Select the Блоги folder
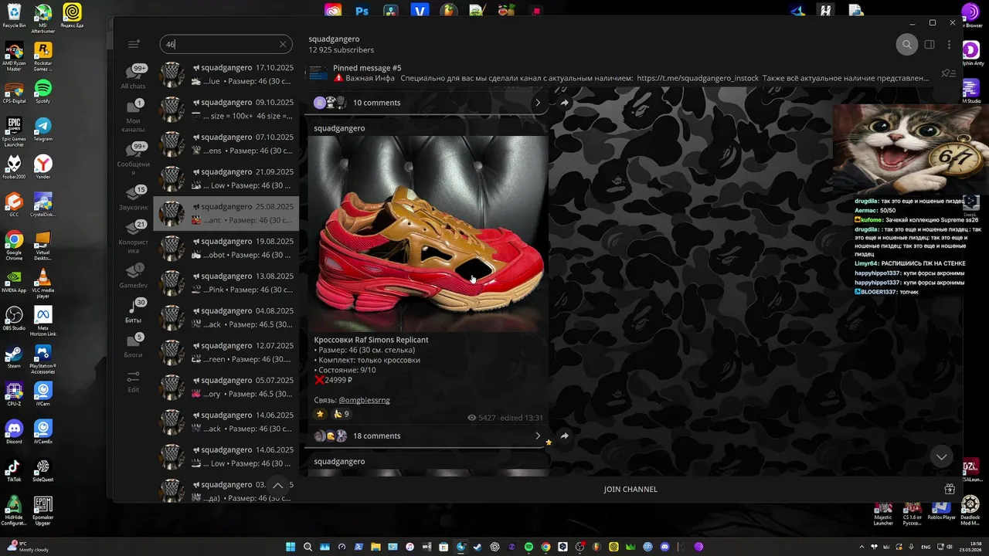Viewport: 989px width, 556px height. point(133,345)
